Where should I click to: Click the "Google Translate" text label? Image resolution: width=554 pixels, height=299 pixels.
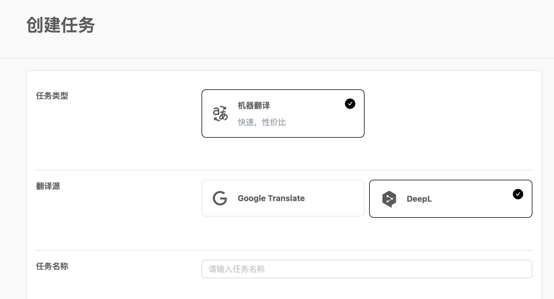click(271, 198)
